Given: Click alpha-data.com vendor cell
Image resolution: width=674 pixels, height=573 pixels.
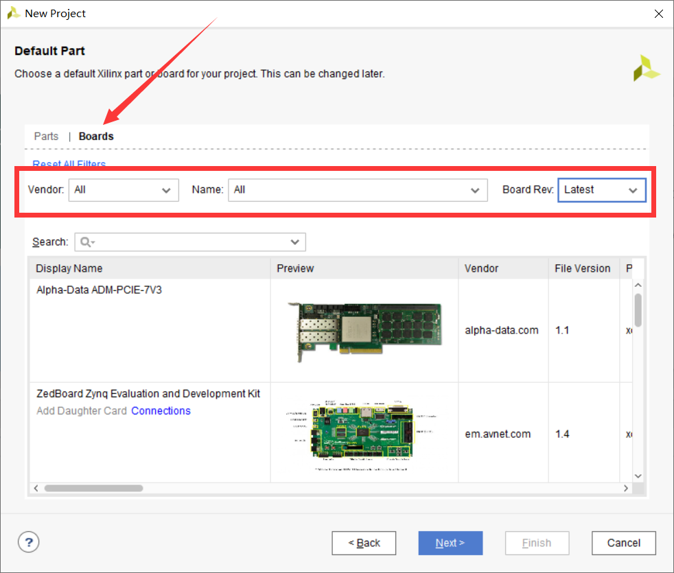Looking at the screenshot, I should click(502, 330).
